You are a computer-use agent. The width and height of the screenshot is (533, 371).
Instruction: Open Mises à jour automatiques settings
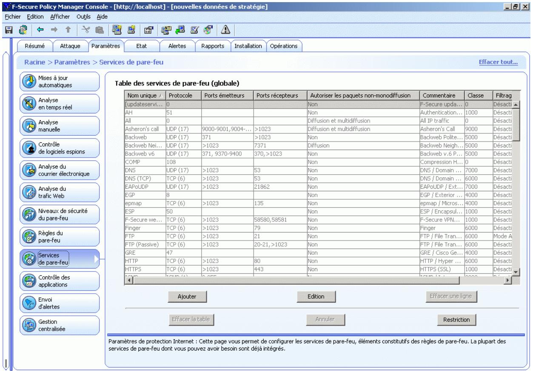pyautogui.click(x=60, y=82)
